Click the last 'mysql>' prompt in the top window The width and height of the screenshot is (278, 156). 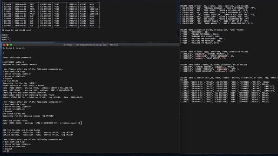pyautogui.click(x=5, y=39)
